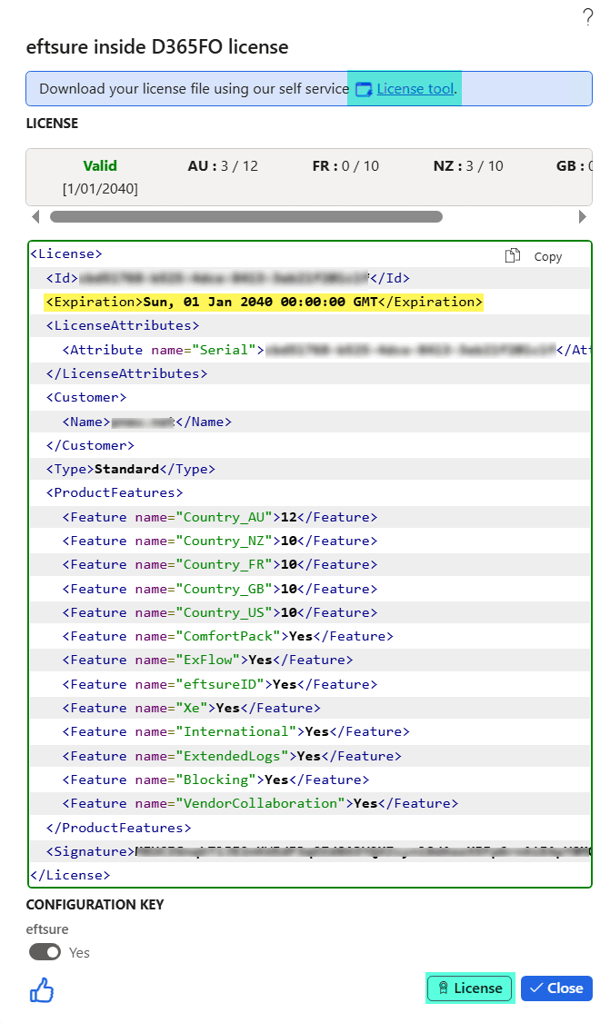The image size is (610, 1023).
Task: Click the License tool link
Action: pyautogui.click(x=415, y=89)
